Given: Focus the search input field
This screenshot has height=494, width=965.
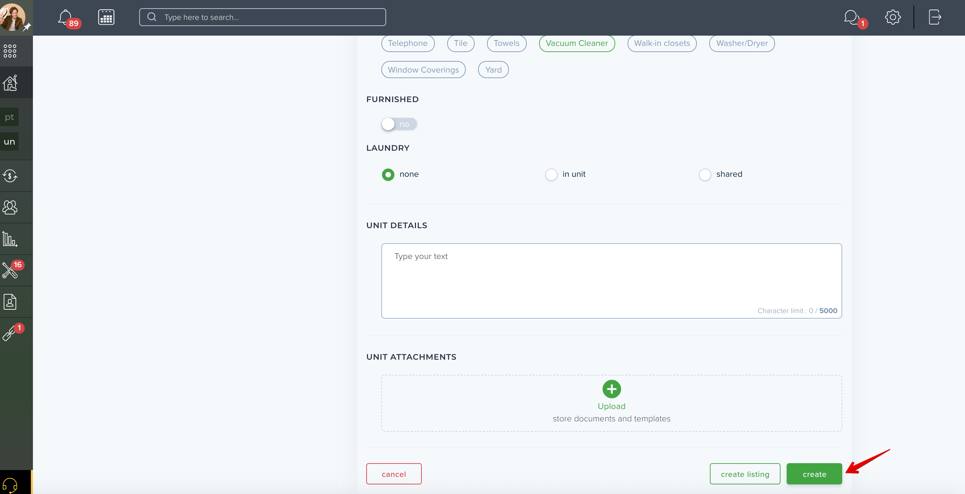Looking at the screenshot, I should [262, 17].
